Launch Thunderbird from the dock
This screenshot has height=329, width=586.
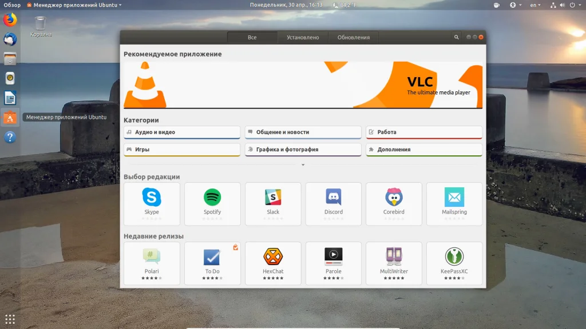pyautogui.click(x=10, y=39)
